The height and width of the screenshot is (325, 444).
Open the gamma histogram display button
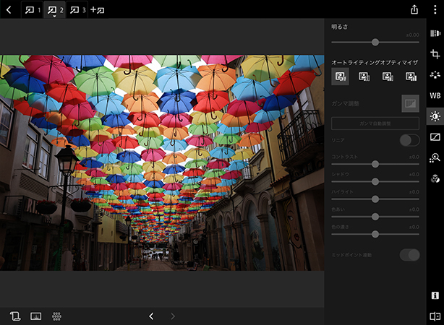410,104
